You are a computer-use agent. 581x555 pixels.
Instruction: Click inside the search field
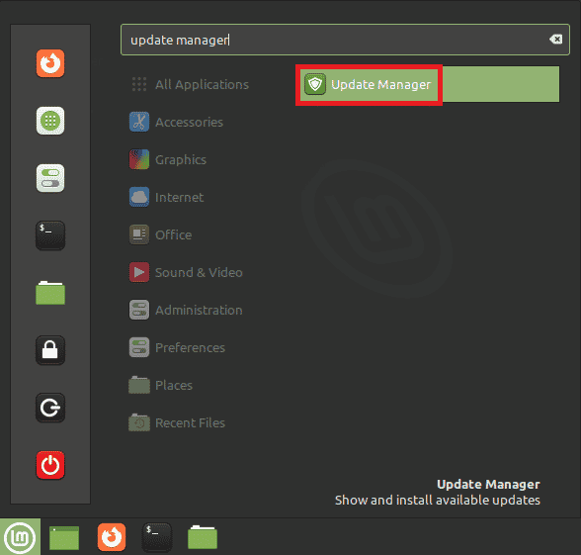(x=345, y=40)
